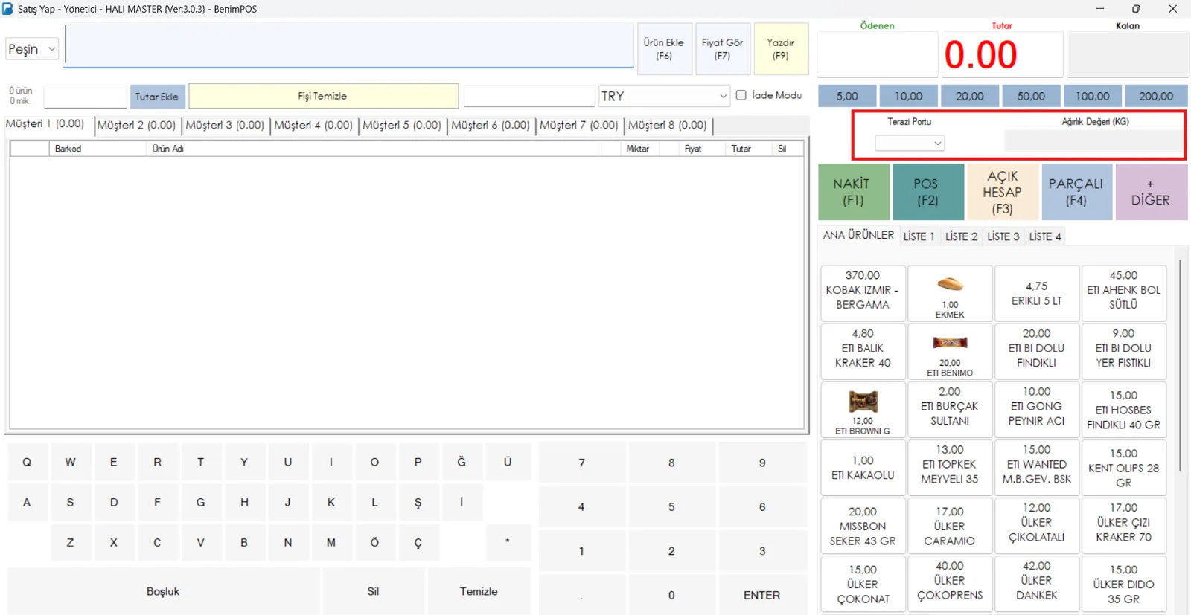Click the Tutar Ekle button
The height and width of the screenshot is (615, 1191).
pyautogui.click(x=157, y=97)
